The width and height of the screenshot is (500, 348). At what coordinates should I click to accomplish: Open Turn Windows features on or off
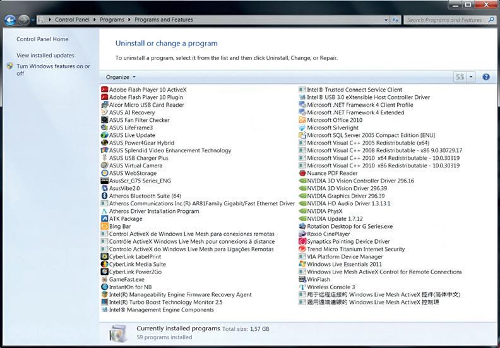(x=53, y=70)
